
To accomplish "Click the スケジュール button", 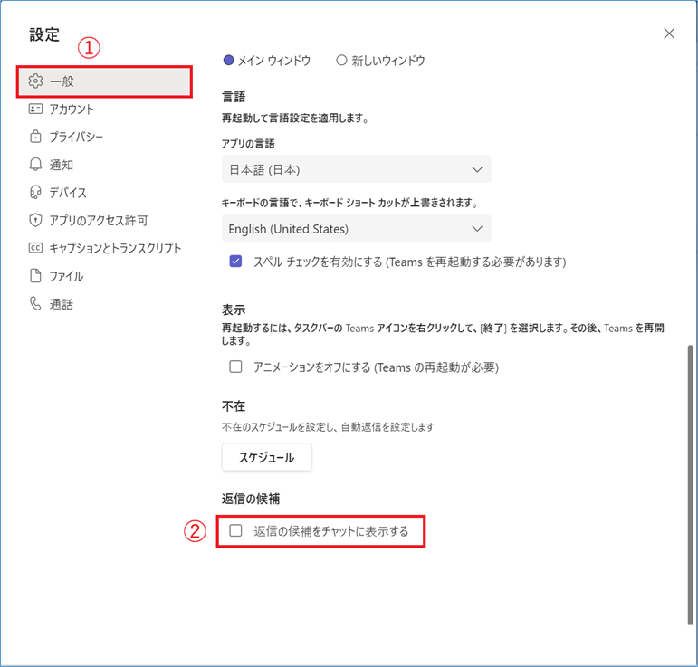I will pyautogui.click(x=266, y=458).
